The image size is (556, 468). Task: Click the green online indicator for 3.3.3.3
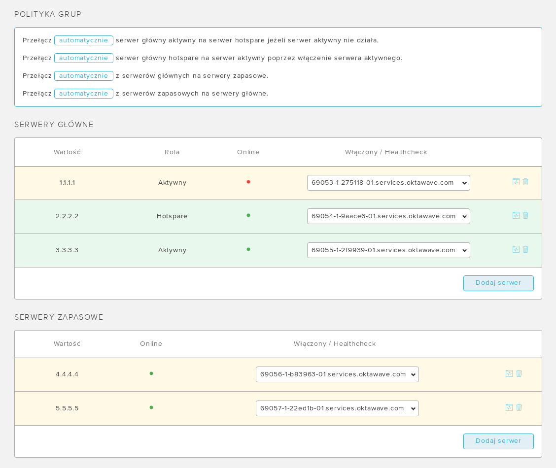click(248, 249)
